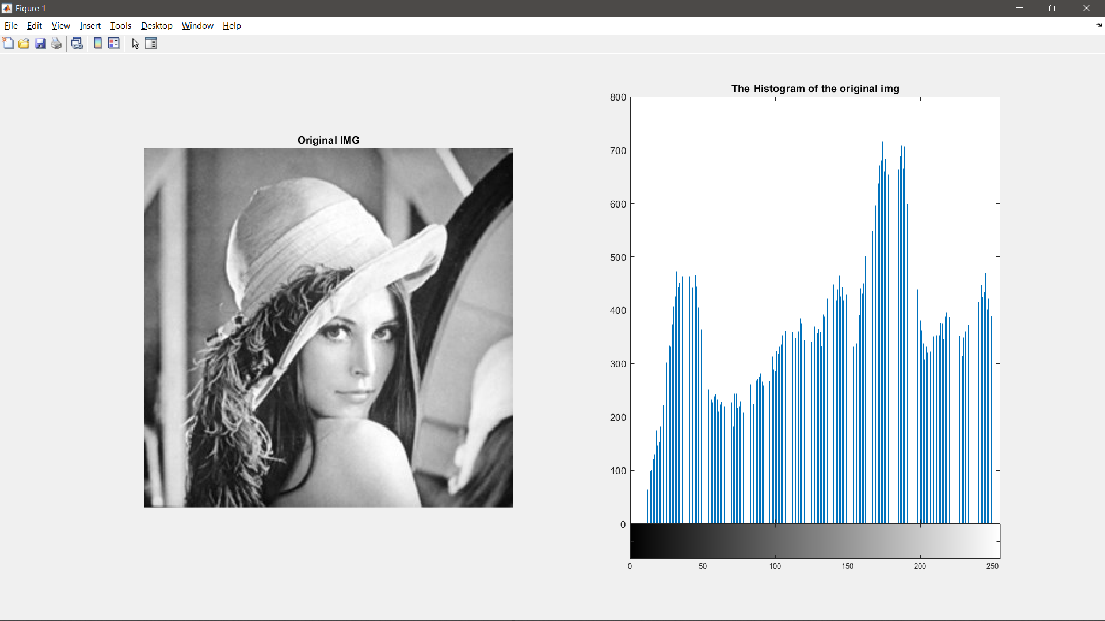Click the Original IMG picture

click(328, 328)
